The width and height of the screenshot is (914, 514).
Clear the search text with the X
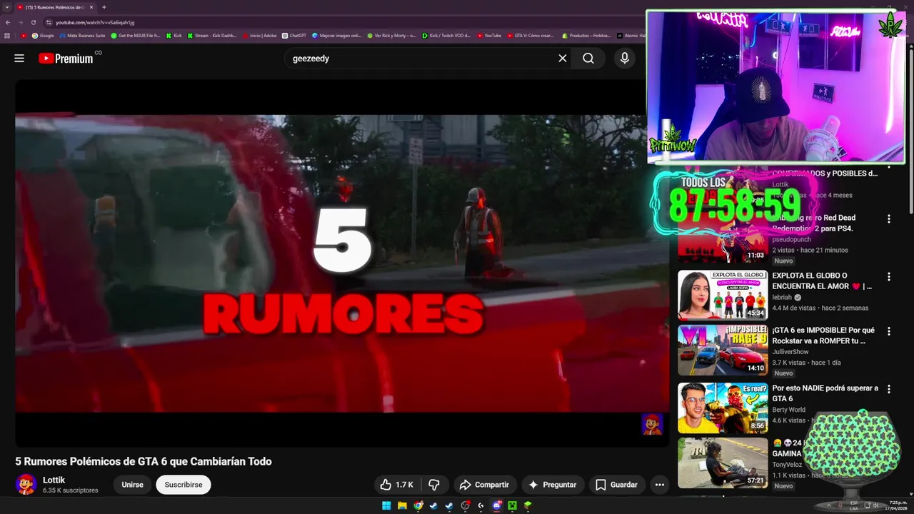(563, 59)
